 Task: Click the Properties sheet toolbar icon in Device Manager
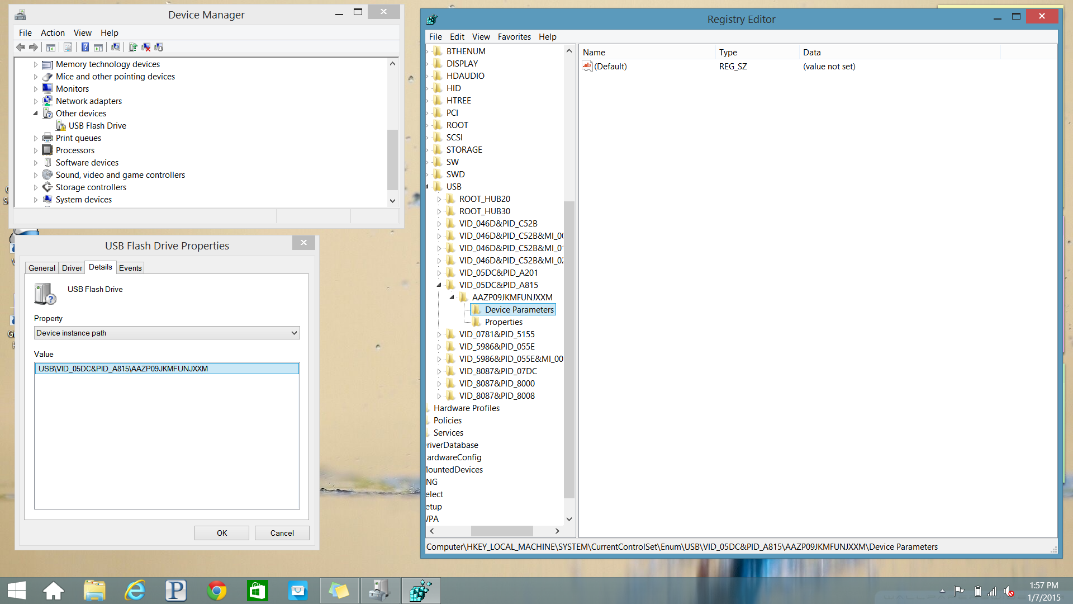pos(68,48)
